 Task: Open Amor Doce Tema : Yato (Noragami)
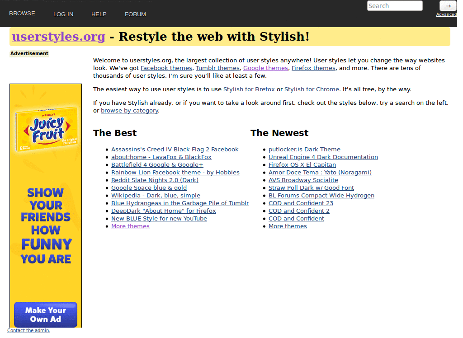pyautogui.click(x=320, y=173)
